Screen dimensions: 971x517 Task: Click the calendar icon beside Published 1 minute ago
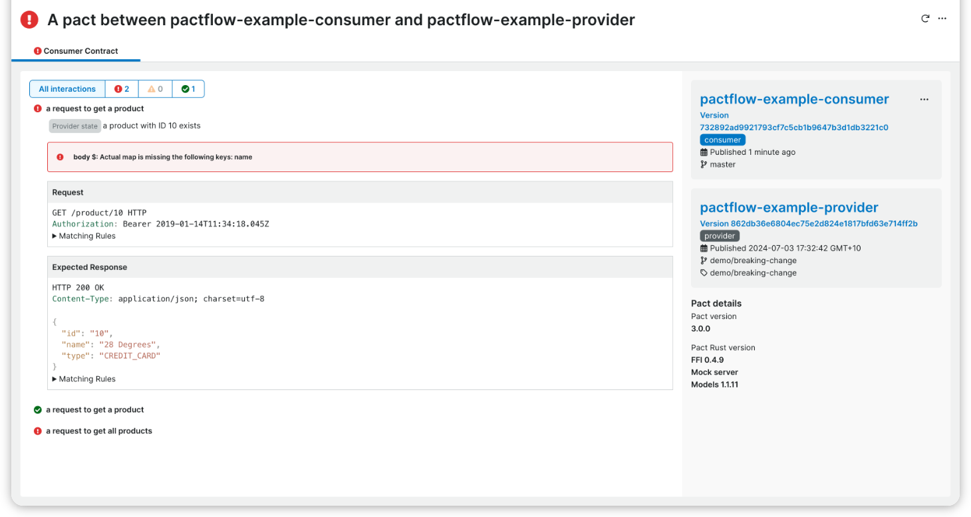click(x=703, y=152)
